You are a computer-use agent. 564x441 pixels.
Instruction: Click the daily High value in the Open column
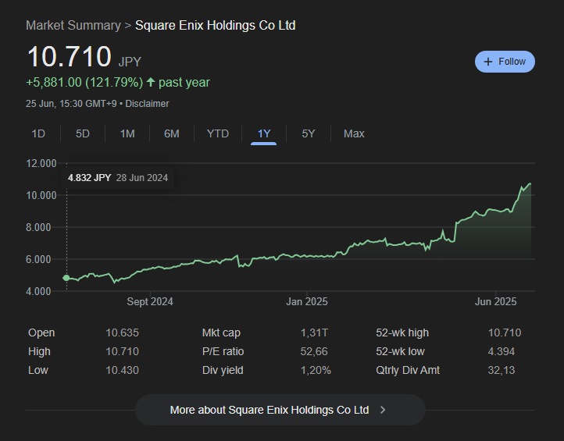pos(122,351)
